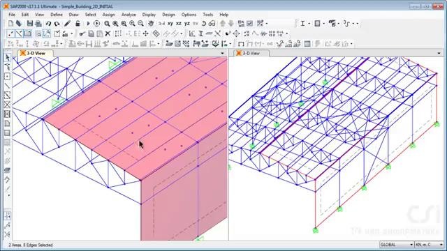Click the perspective glasses toggle icon
This screenshot has width=447, height=251.
coord(212,24)
